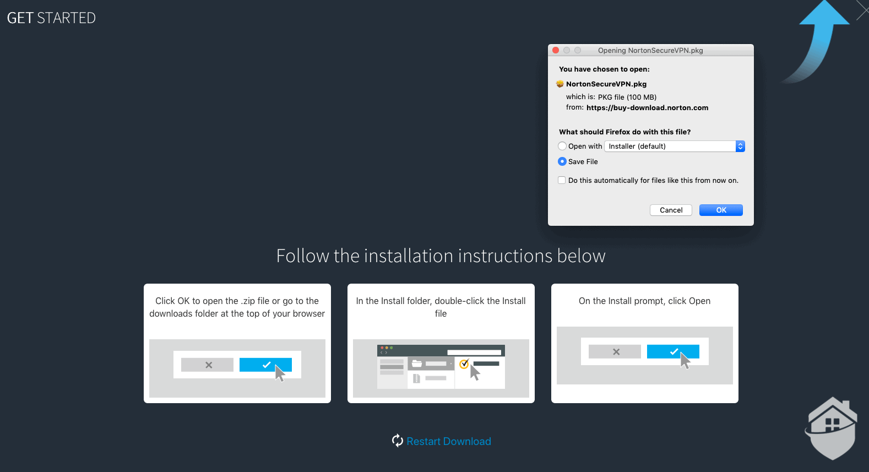Click the buy-download.norton.com source URL

click(648, 107)
